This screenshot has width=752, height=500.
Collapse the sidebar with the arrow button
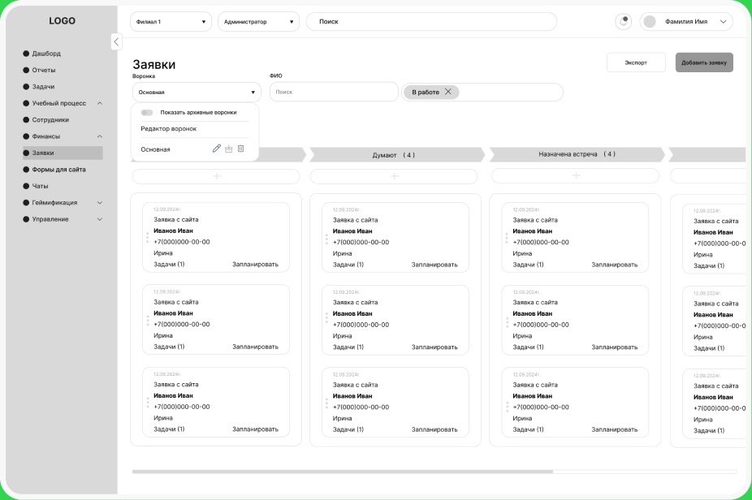click(116, 41)
